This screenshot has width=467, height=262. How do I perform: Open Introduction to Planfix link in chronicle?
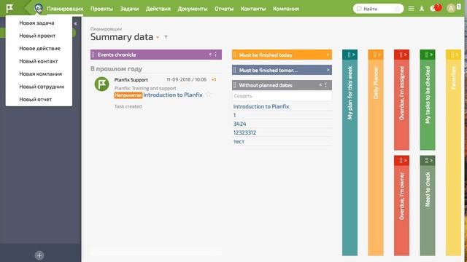point(173,95)
